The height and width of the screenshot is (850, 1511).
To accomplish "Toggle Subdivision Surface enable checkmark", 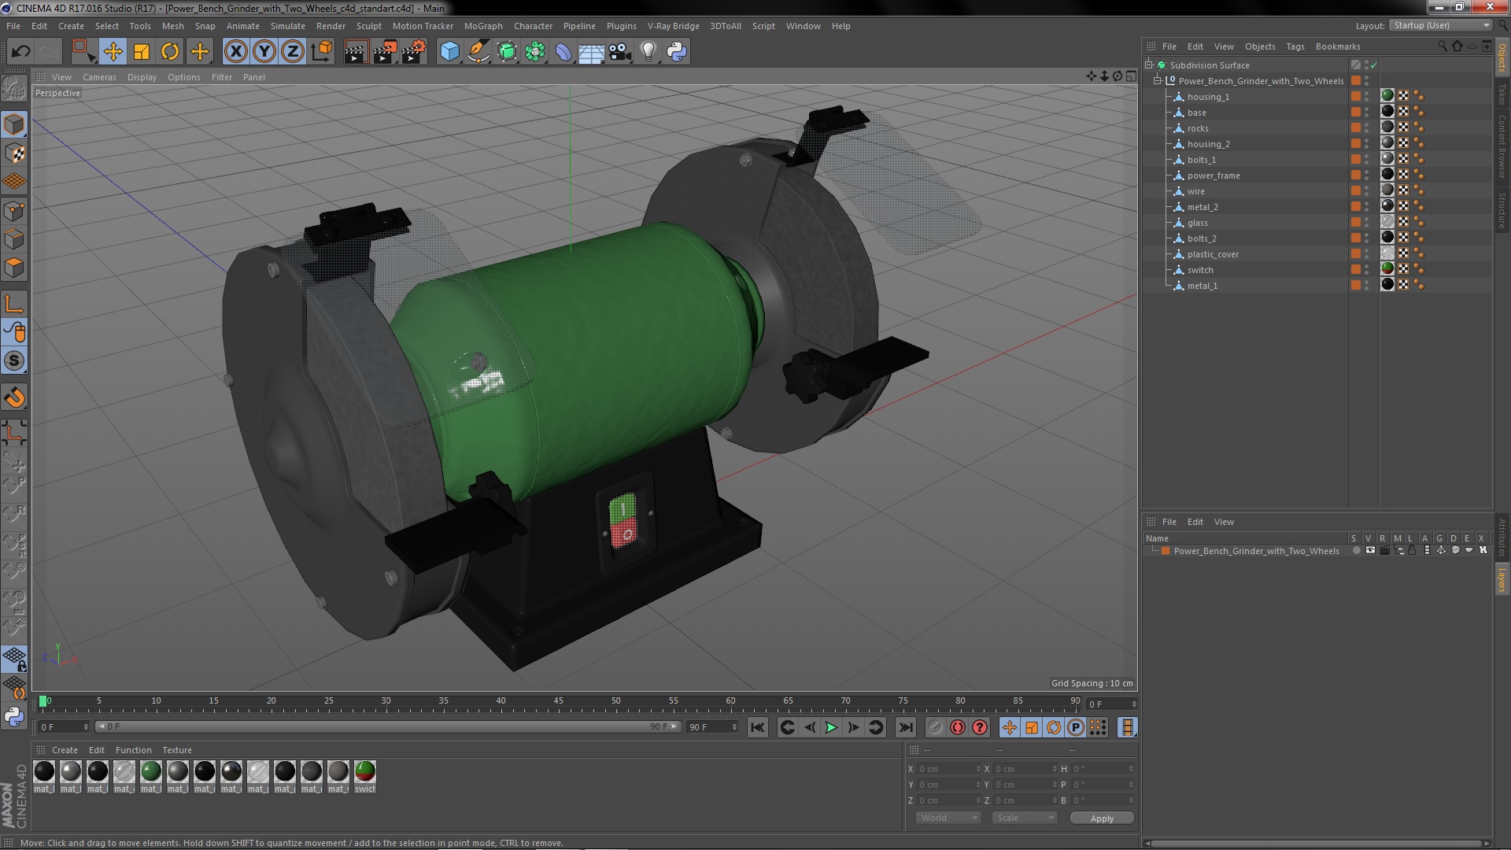I will (1374, 65).
